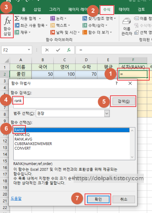Select column F header

(x=133, y=60)
